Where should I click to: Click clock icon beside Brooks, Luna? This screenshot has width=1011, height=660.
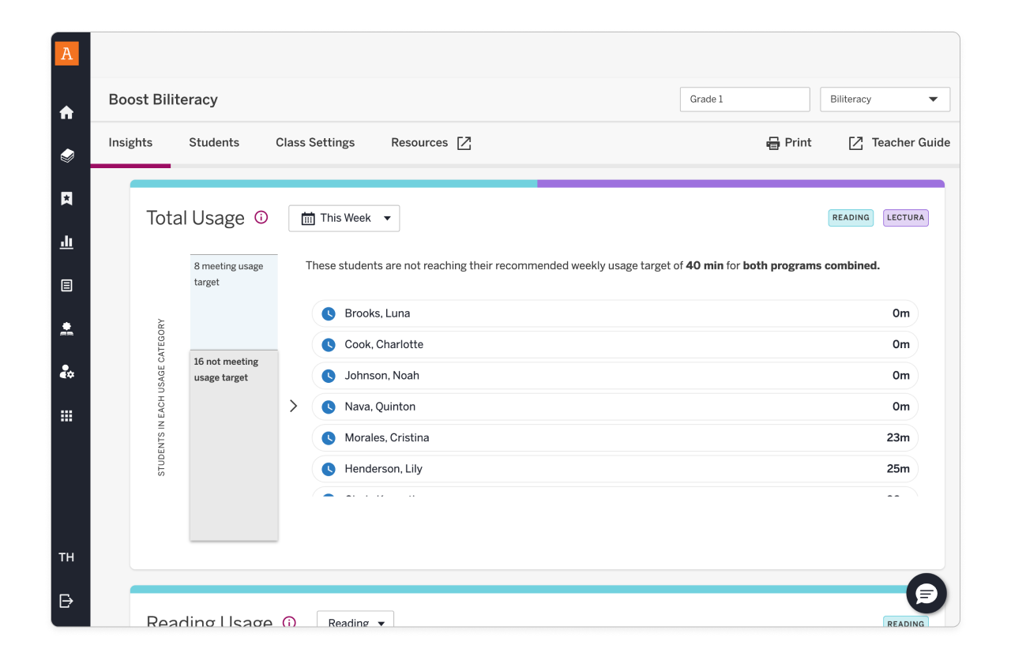point(329,313)
